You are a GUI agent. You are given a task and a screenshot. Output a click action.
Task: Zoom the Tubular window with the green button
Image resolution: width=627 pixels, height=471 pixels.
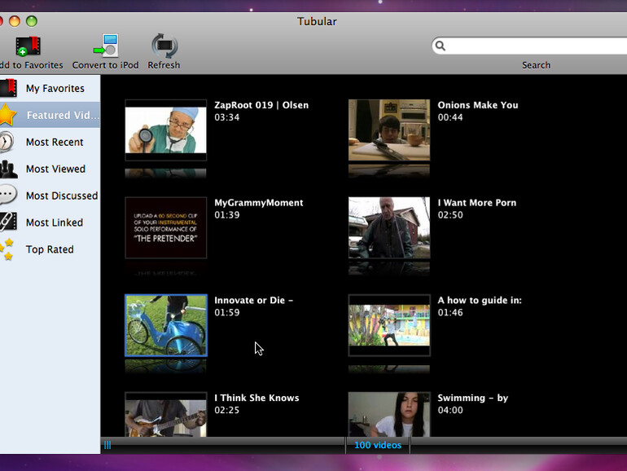click(32, 21)
